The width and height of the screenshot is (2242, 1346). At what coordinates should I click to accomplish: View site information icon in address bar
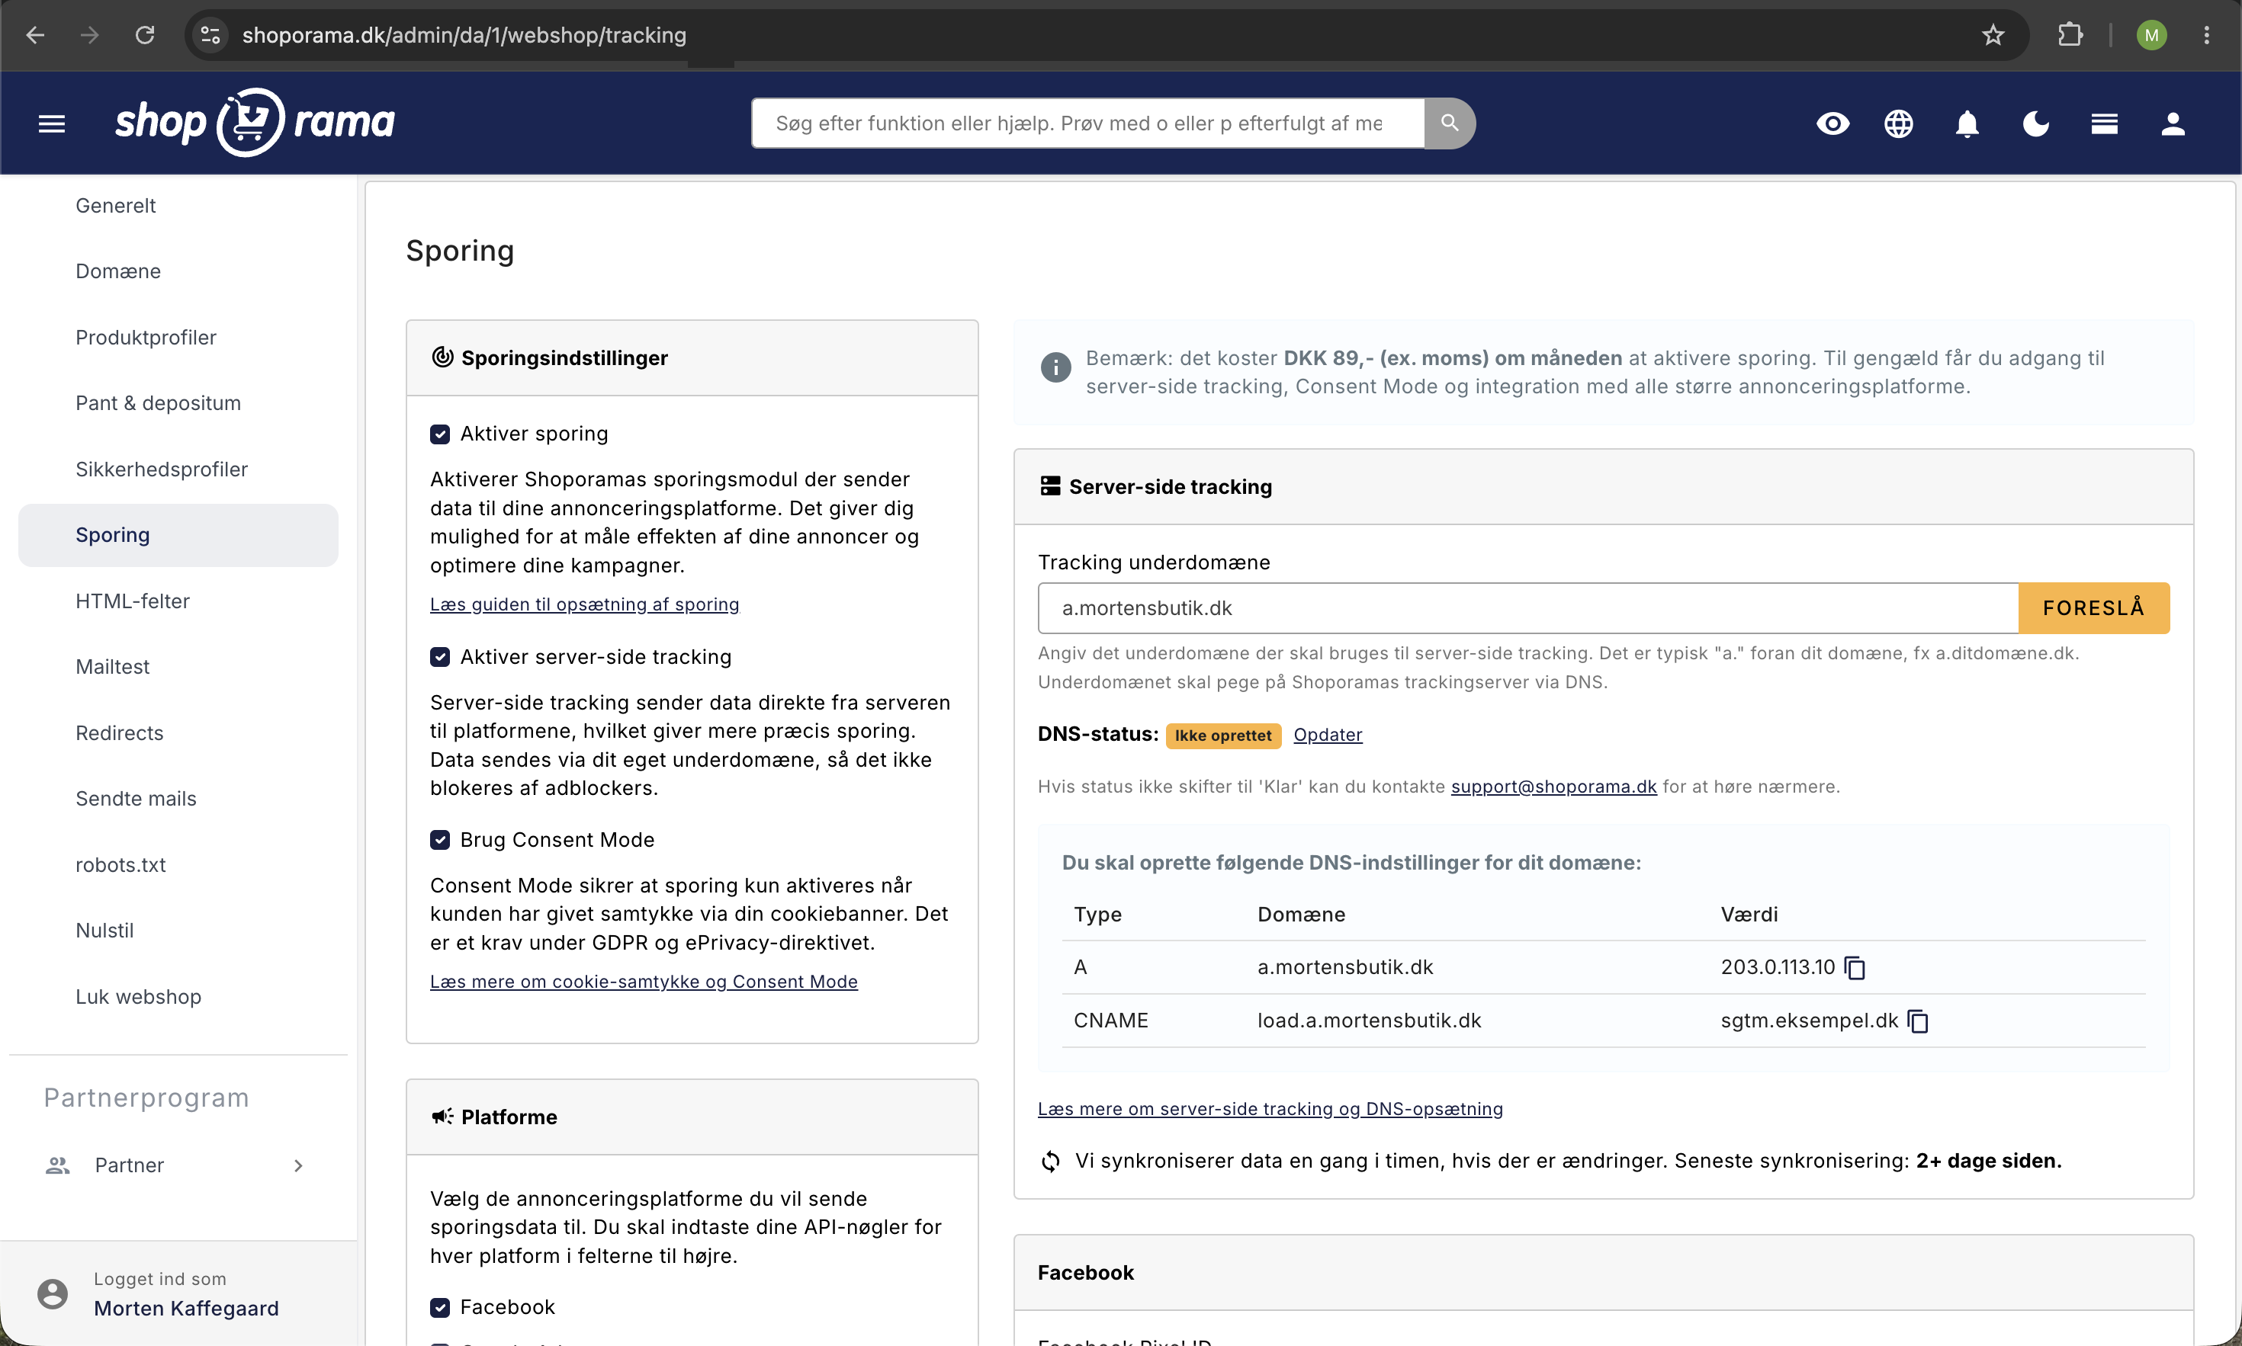coord(210,35)
